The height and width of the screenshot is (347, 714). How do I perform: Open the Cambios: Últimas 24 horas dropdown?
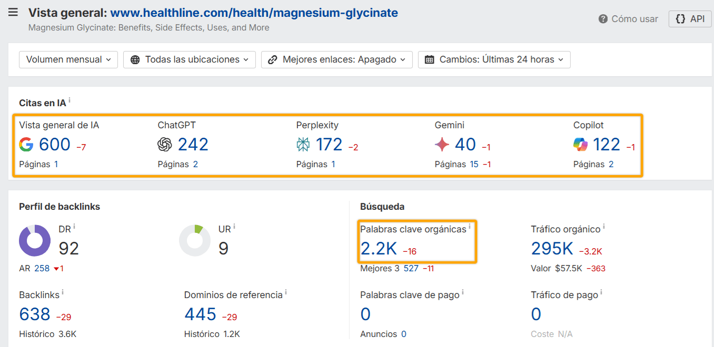click(x=494, y=59)
